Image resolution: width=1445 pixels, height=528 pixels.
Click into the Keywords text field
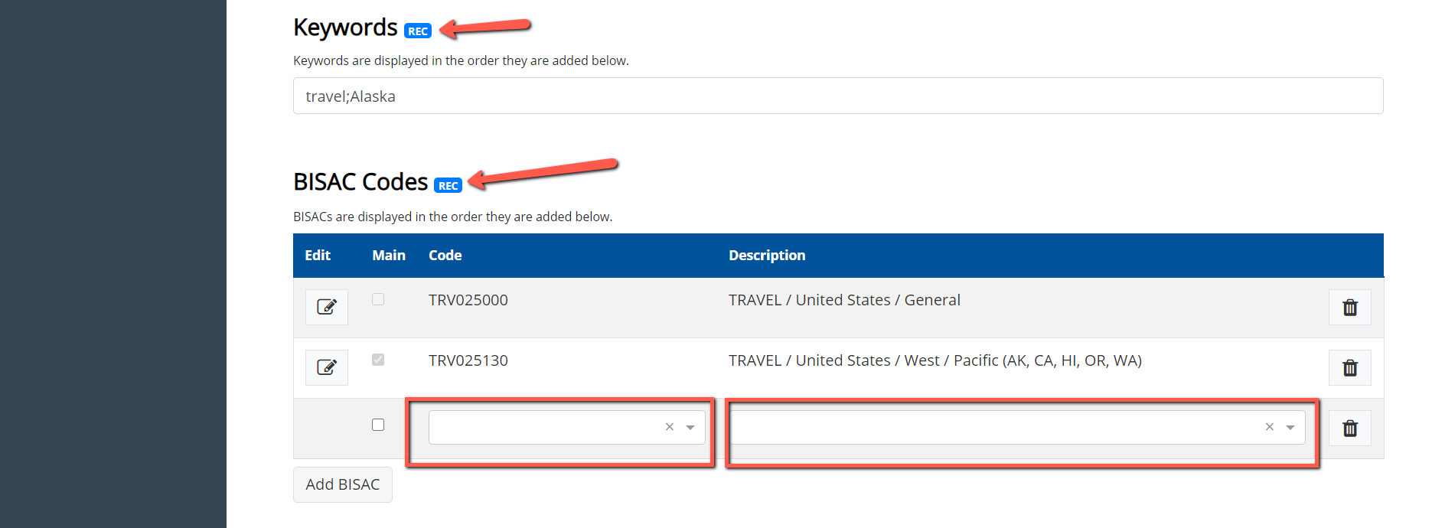click(x=837, y=96)
